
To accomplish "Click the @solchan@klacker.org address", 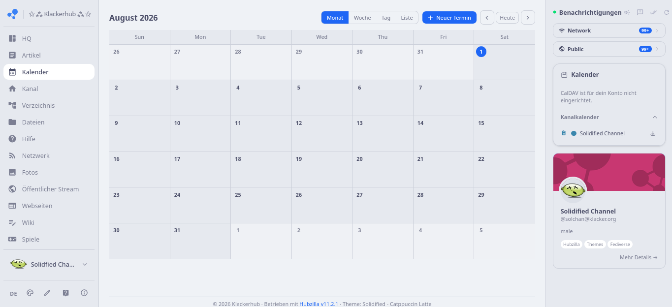I will pos(588,219).
